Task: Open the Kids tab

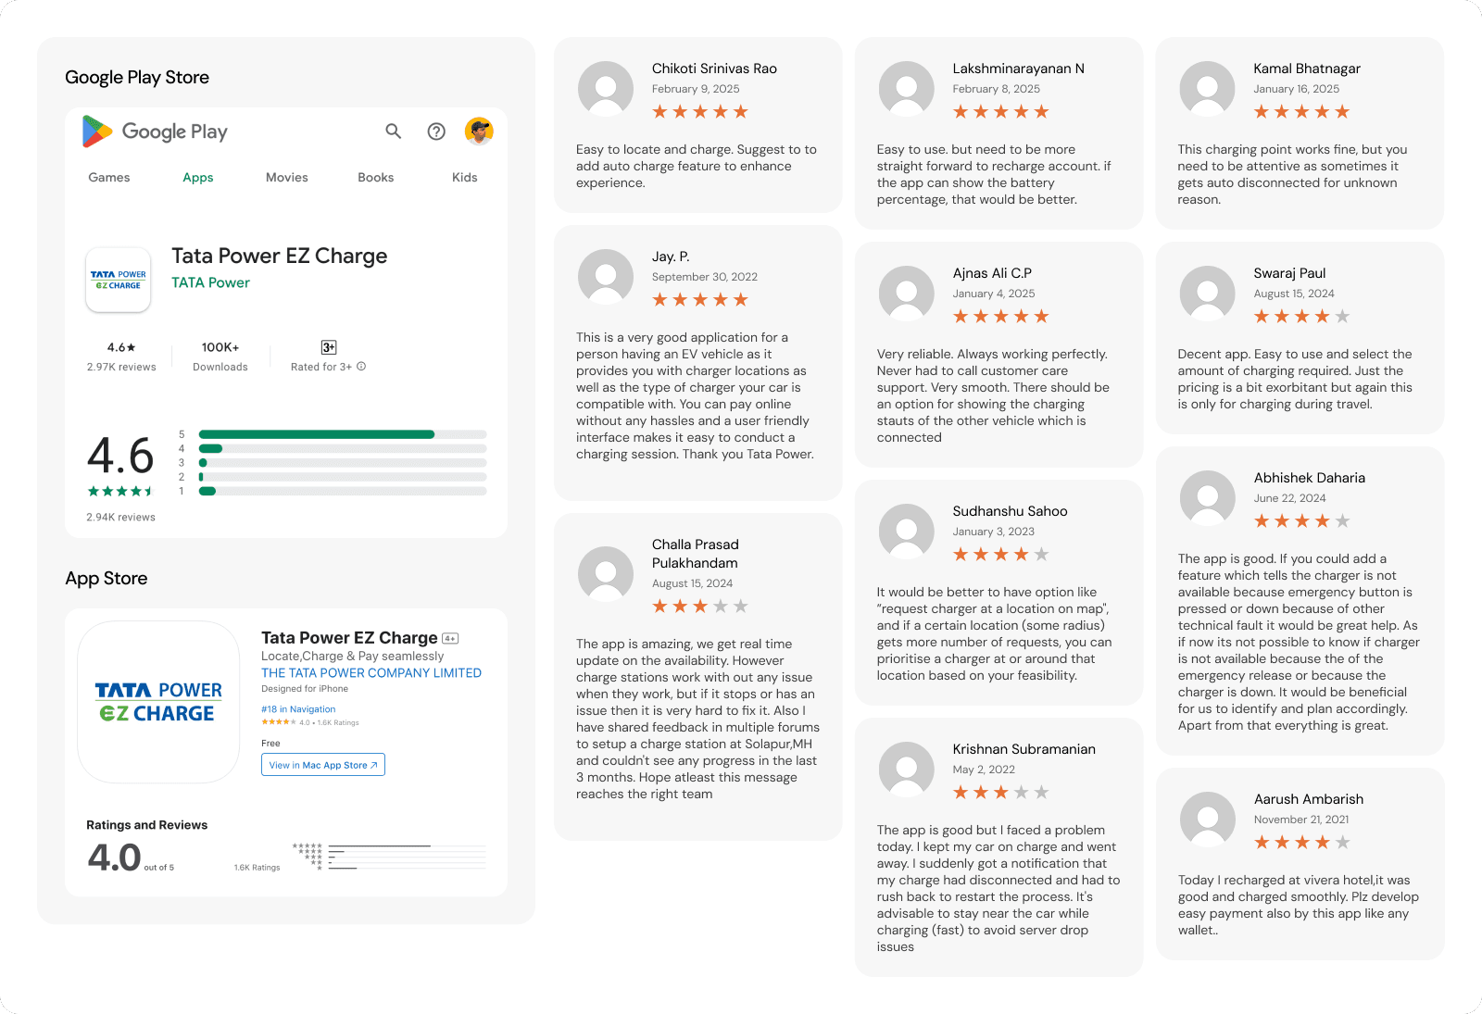Action: pyautogui.click(x=465, y=178)
